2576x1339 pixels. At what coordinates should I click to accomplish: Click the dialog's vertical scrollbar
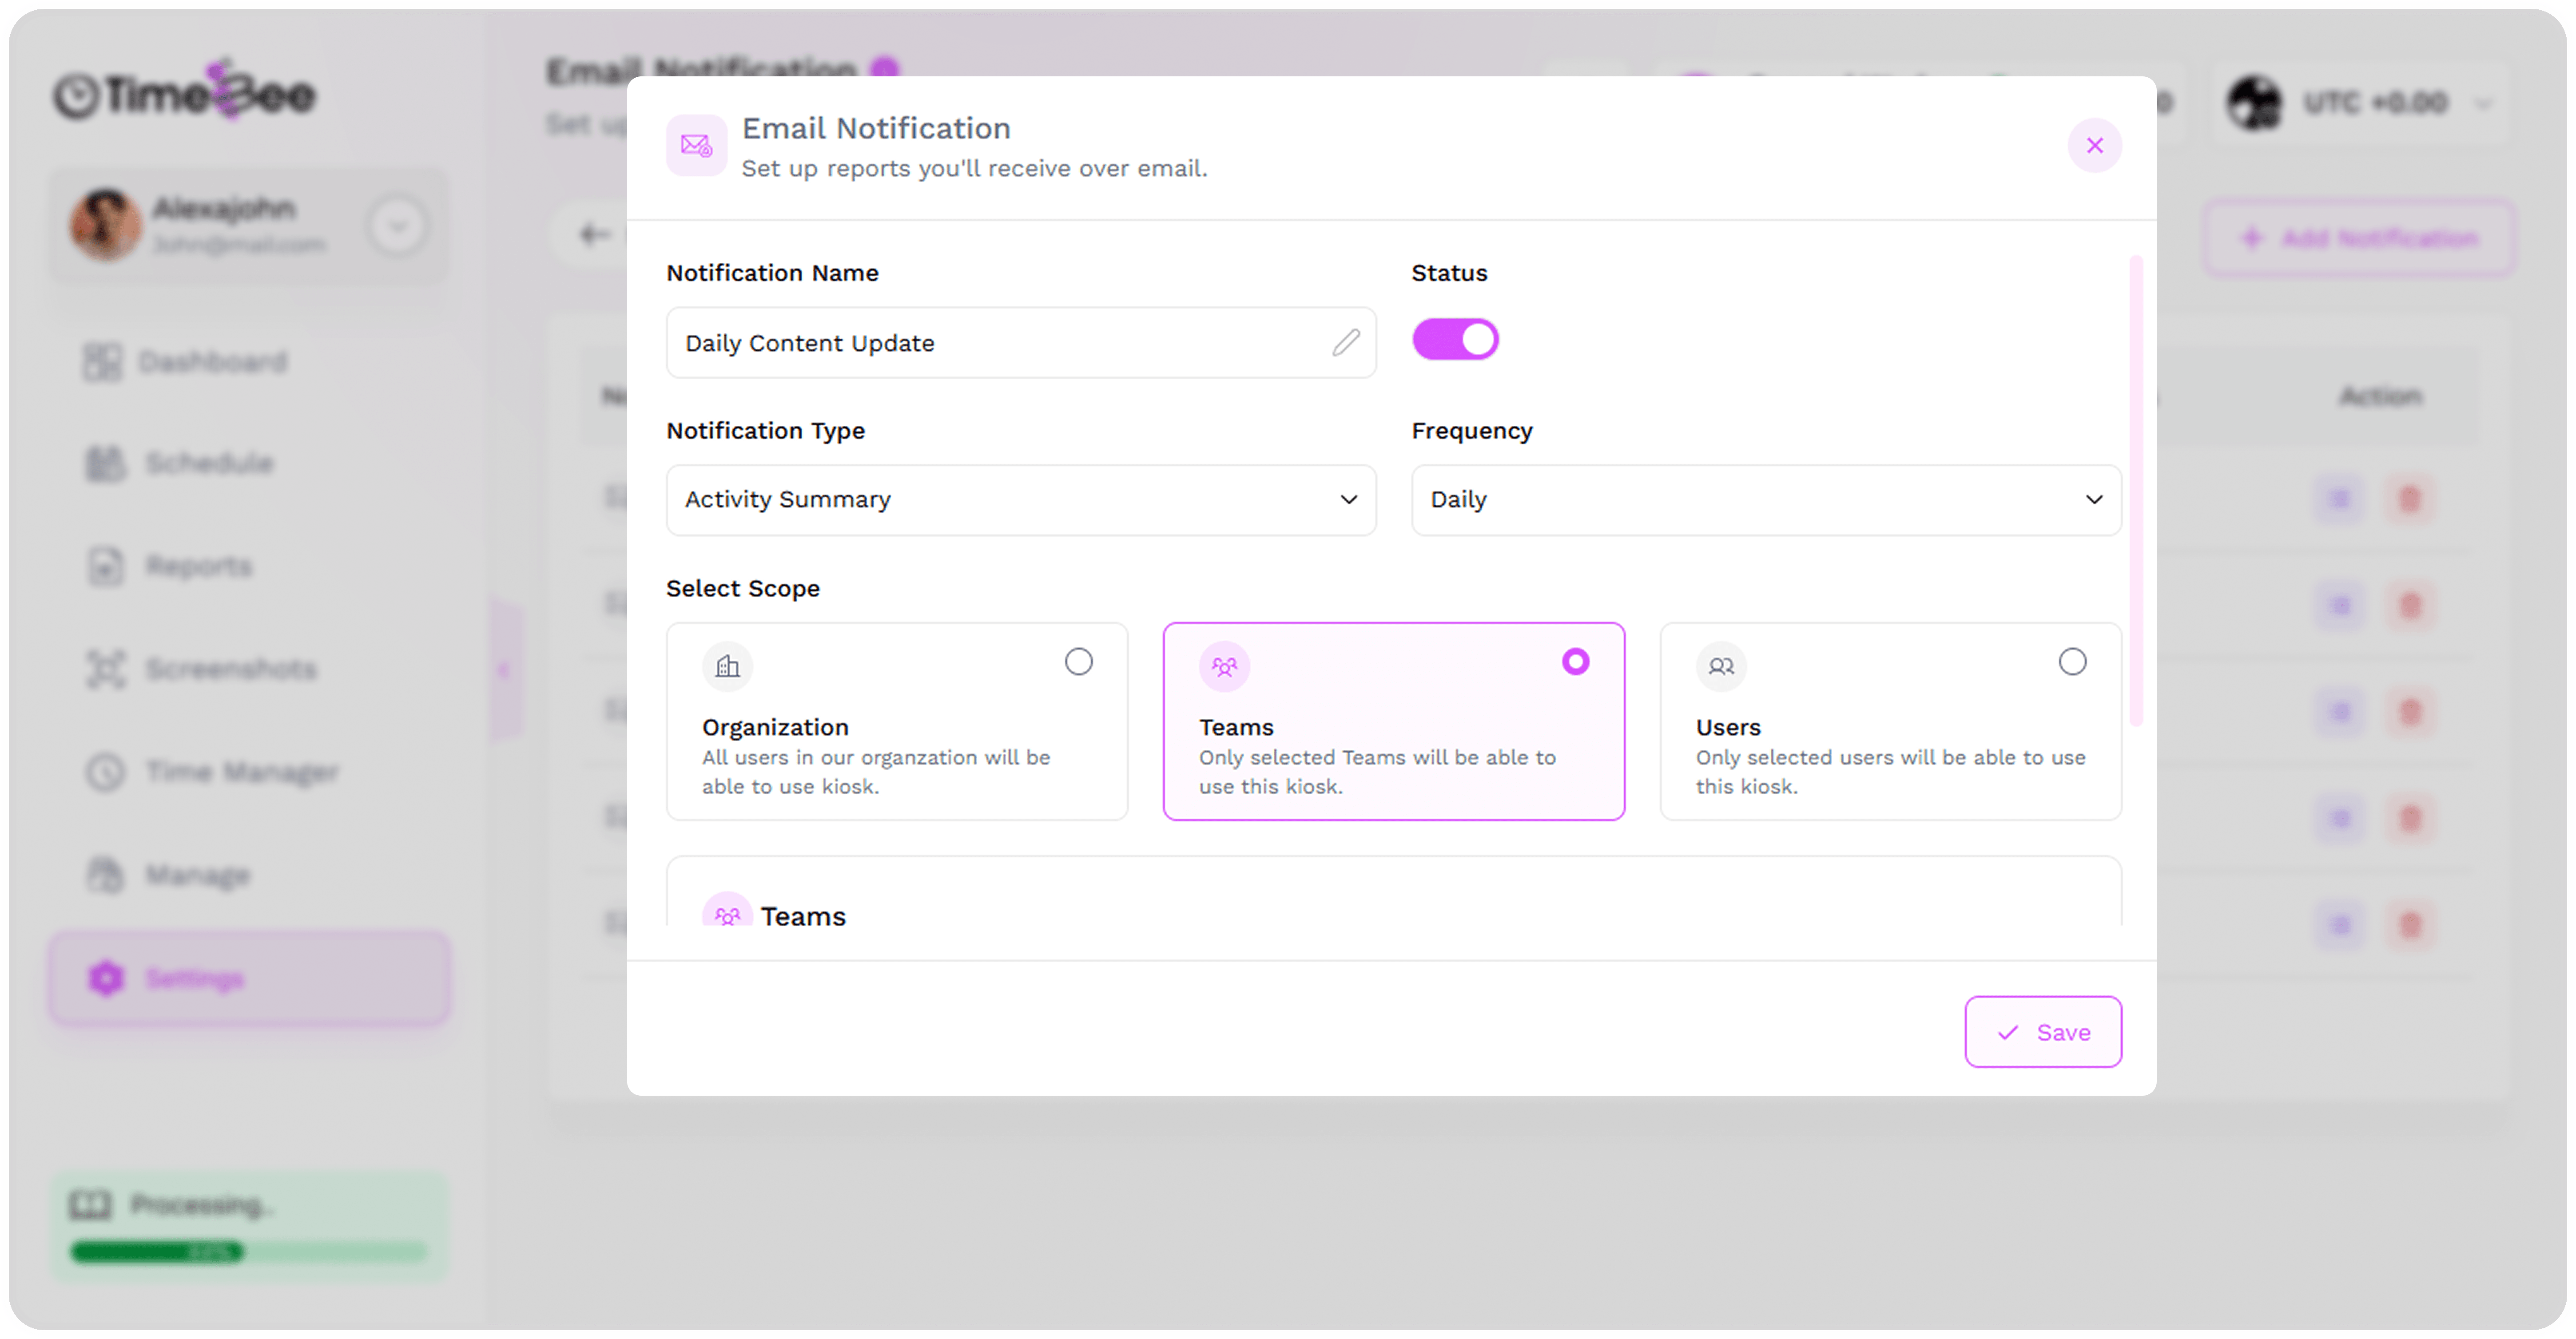(2136, 490)
